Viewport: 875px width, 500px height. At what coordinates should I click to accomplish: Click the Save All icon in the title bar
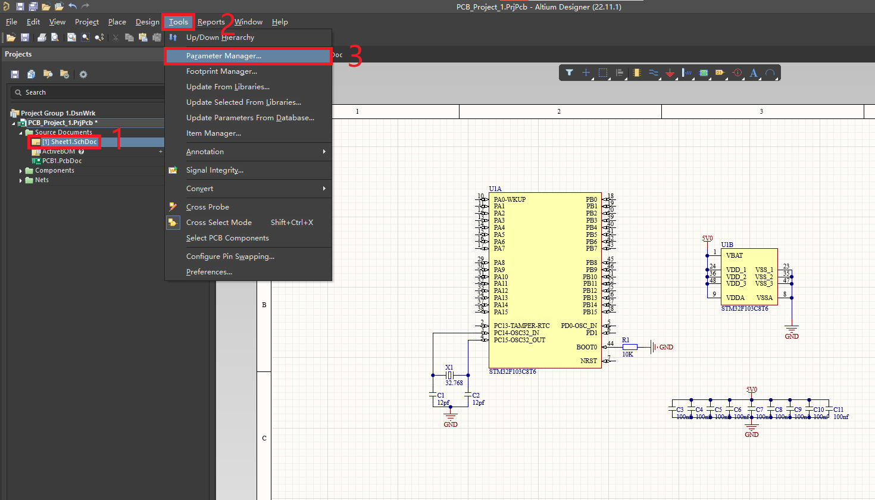click(x=33, y=7)
